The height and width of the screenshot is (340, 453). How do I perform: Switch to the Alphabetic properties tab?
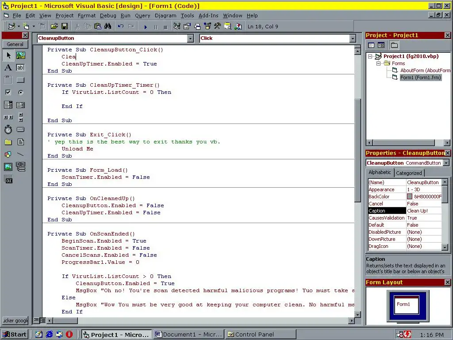(x=380, y=172)
